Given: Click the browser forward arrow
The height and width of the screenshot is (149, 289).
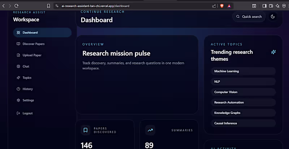Looking at the screenshot, I should [10, 6].
